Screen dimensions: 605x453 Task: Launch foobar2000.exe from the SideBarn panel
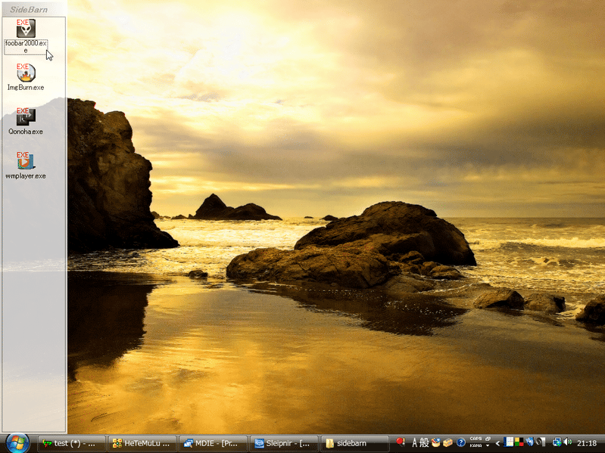[26, 29]
